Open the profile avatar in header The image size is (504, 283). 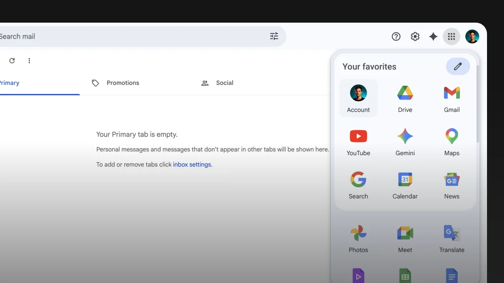coord(472,37)
